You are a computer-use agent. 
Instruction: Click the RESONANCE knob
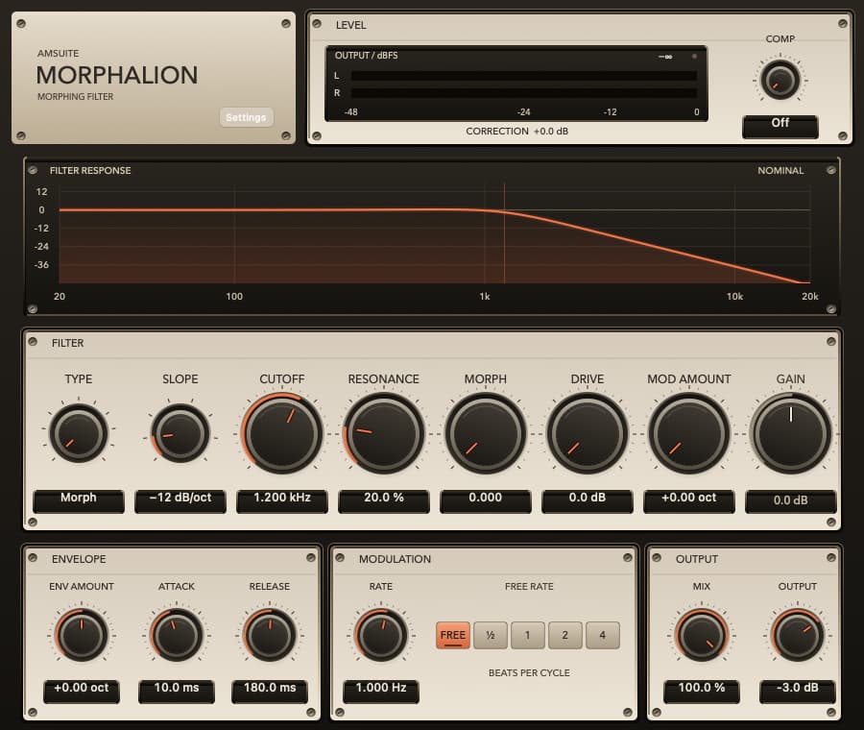tap(383, 433)
